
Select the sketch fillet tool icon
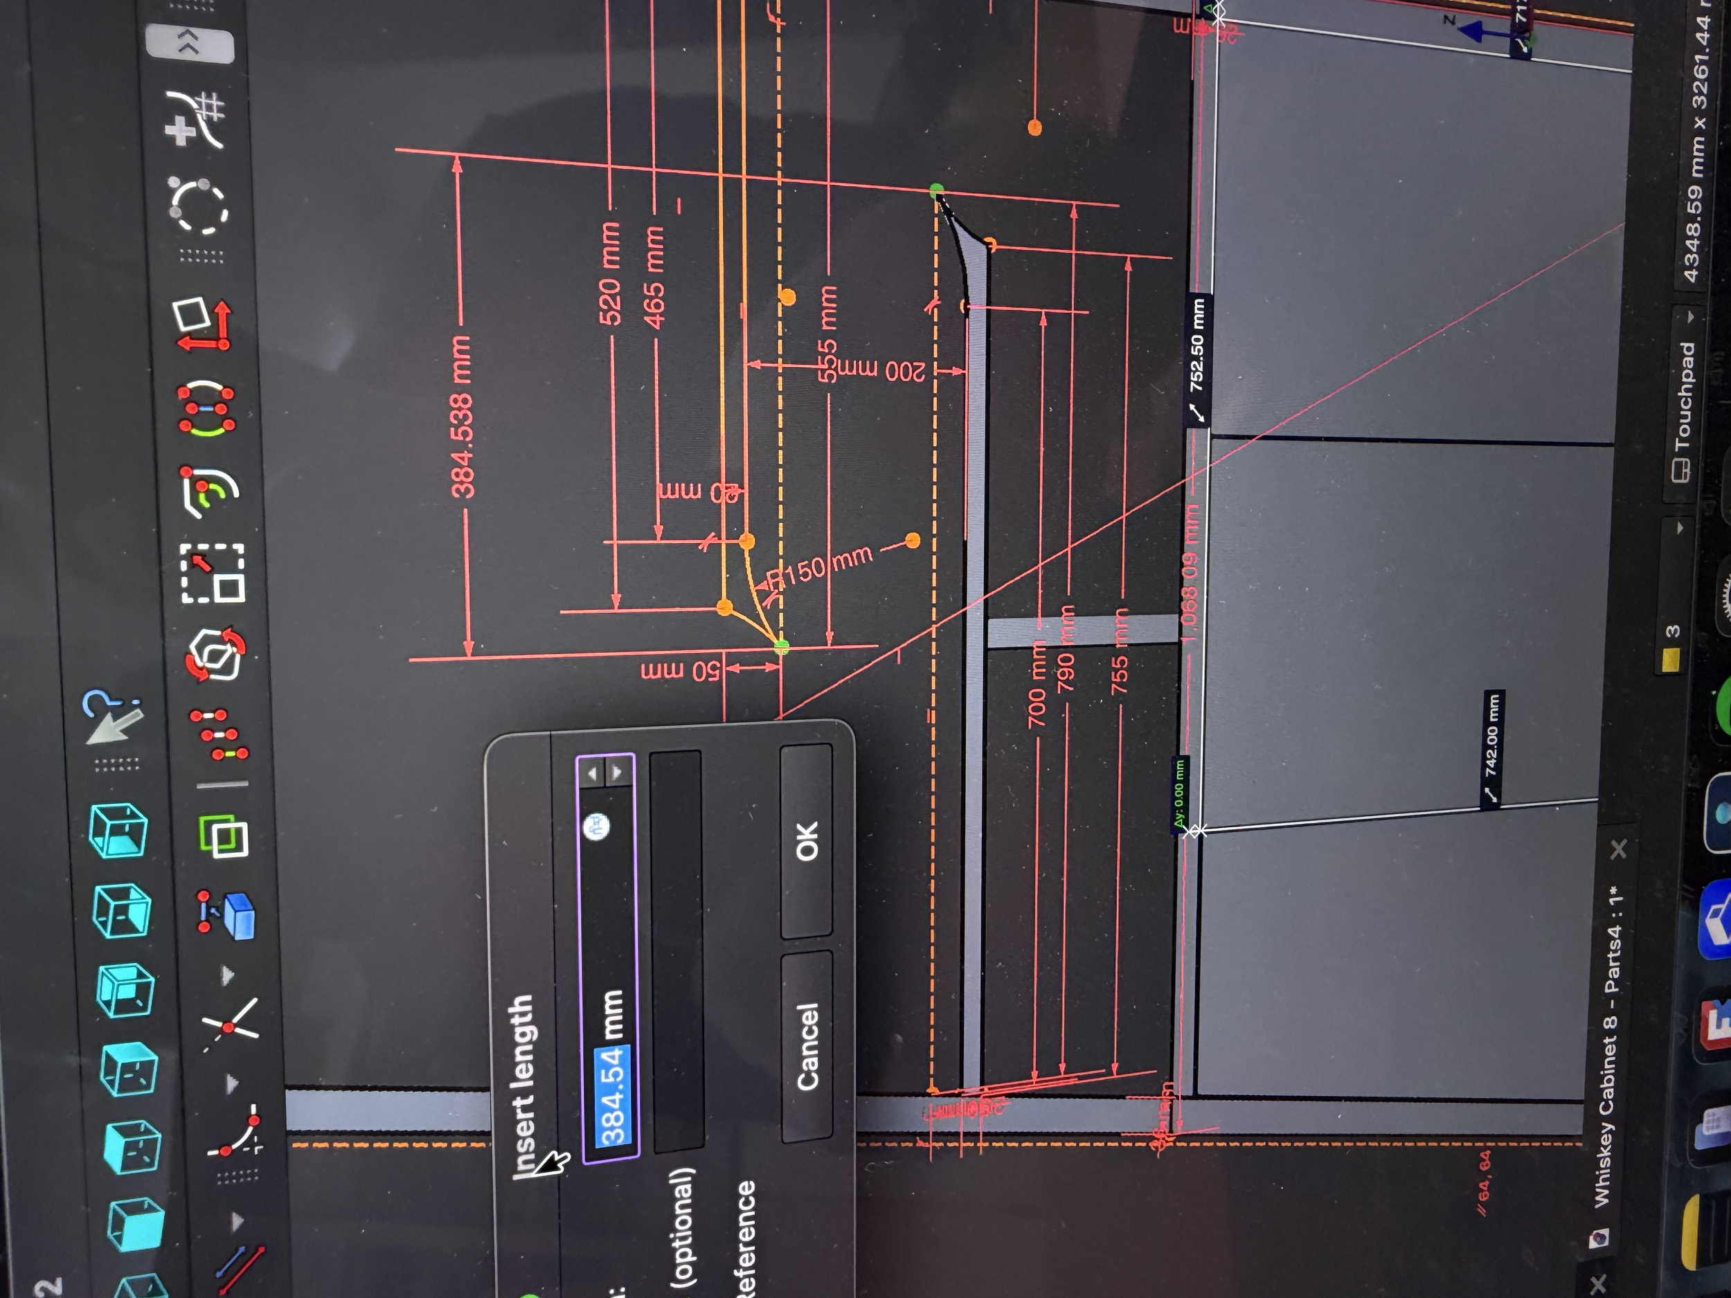[235, 1136]
